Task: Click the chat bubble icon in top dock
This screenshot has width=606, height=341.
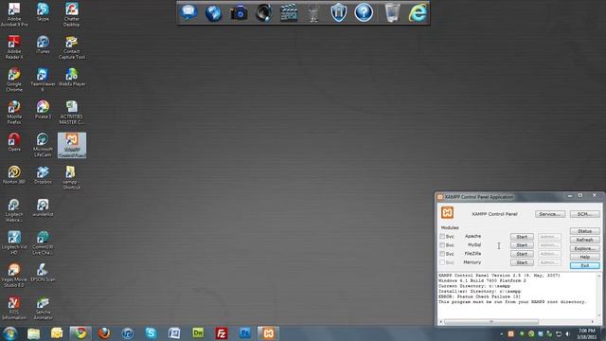Action: click(188, 12)
